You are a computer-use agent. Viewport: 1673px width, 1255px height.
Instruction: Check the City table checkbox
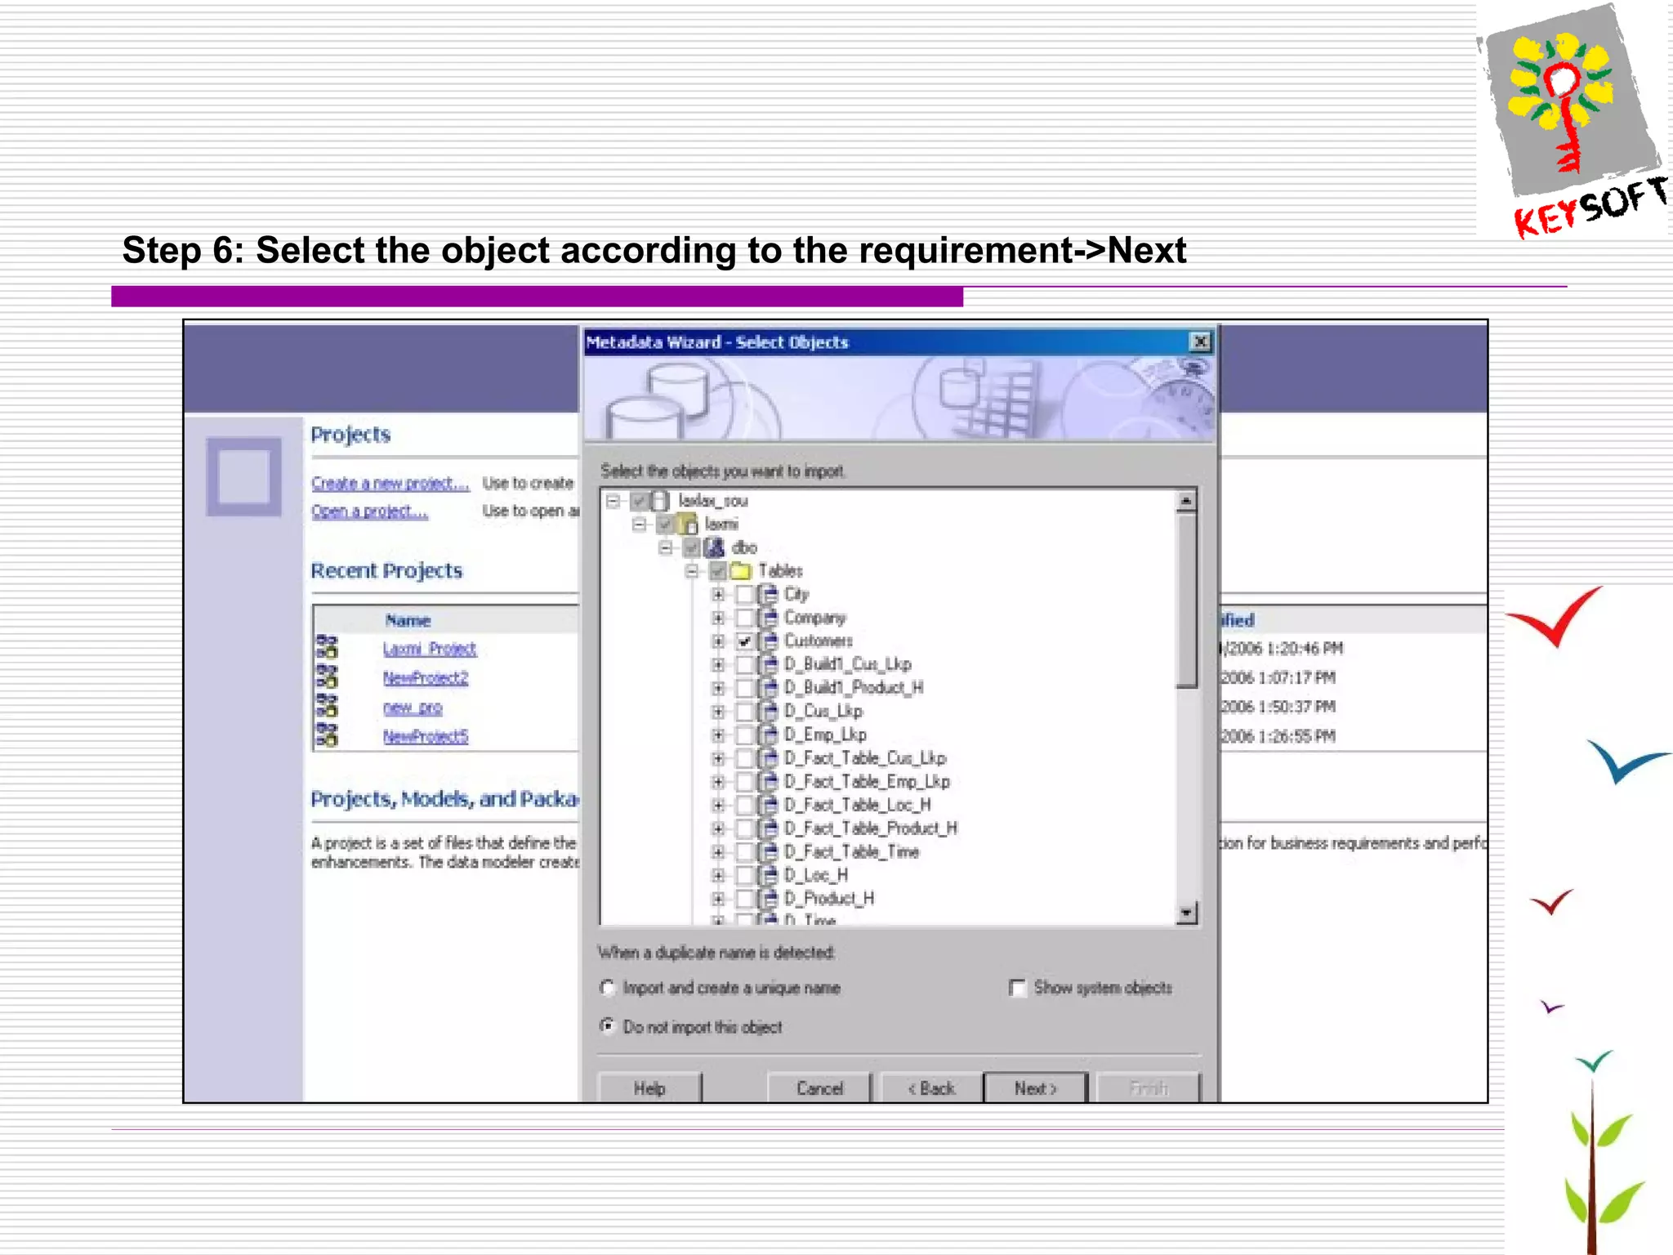pyautogui.click(x=744, y=594)
